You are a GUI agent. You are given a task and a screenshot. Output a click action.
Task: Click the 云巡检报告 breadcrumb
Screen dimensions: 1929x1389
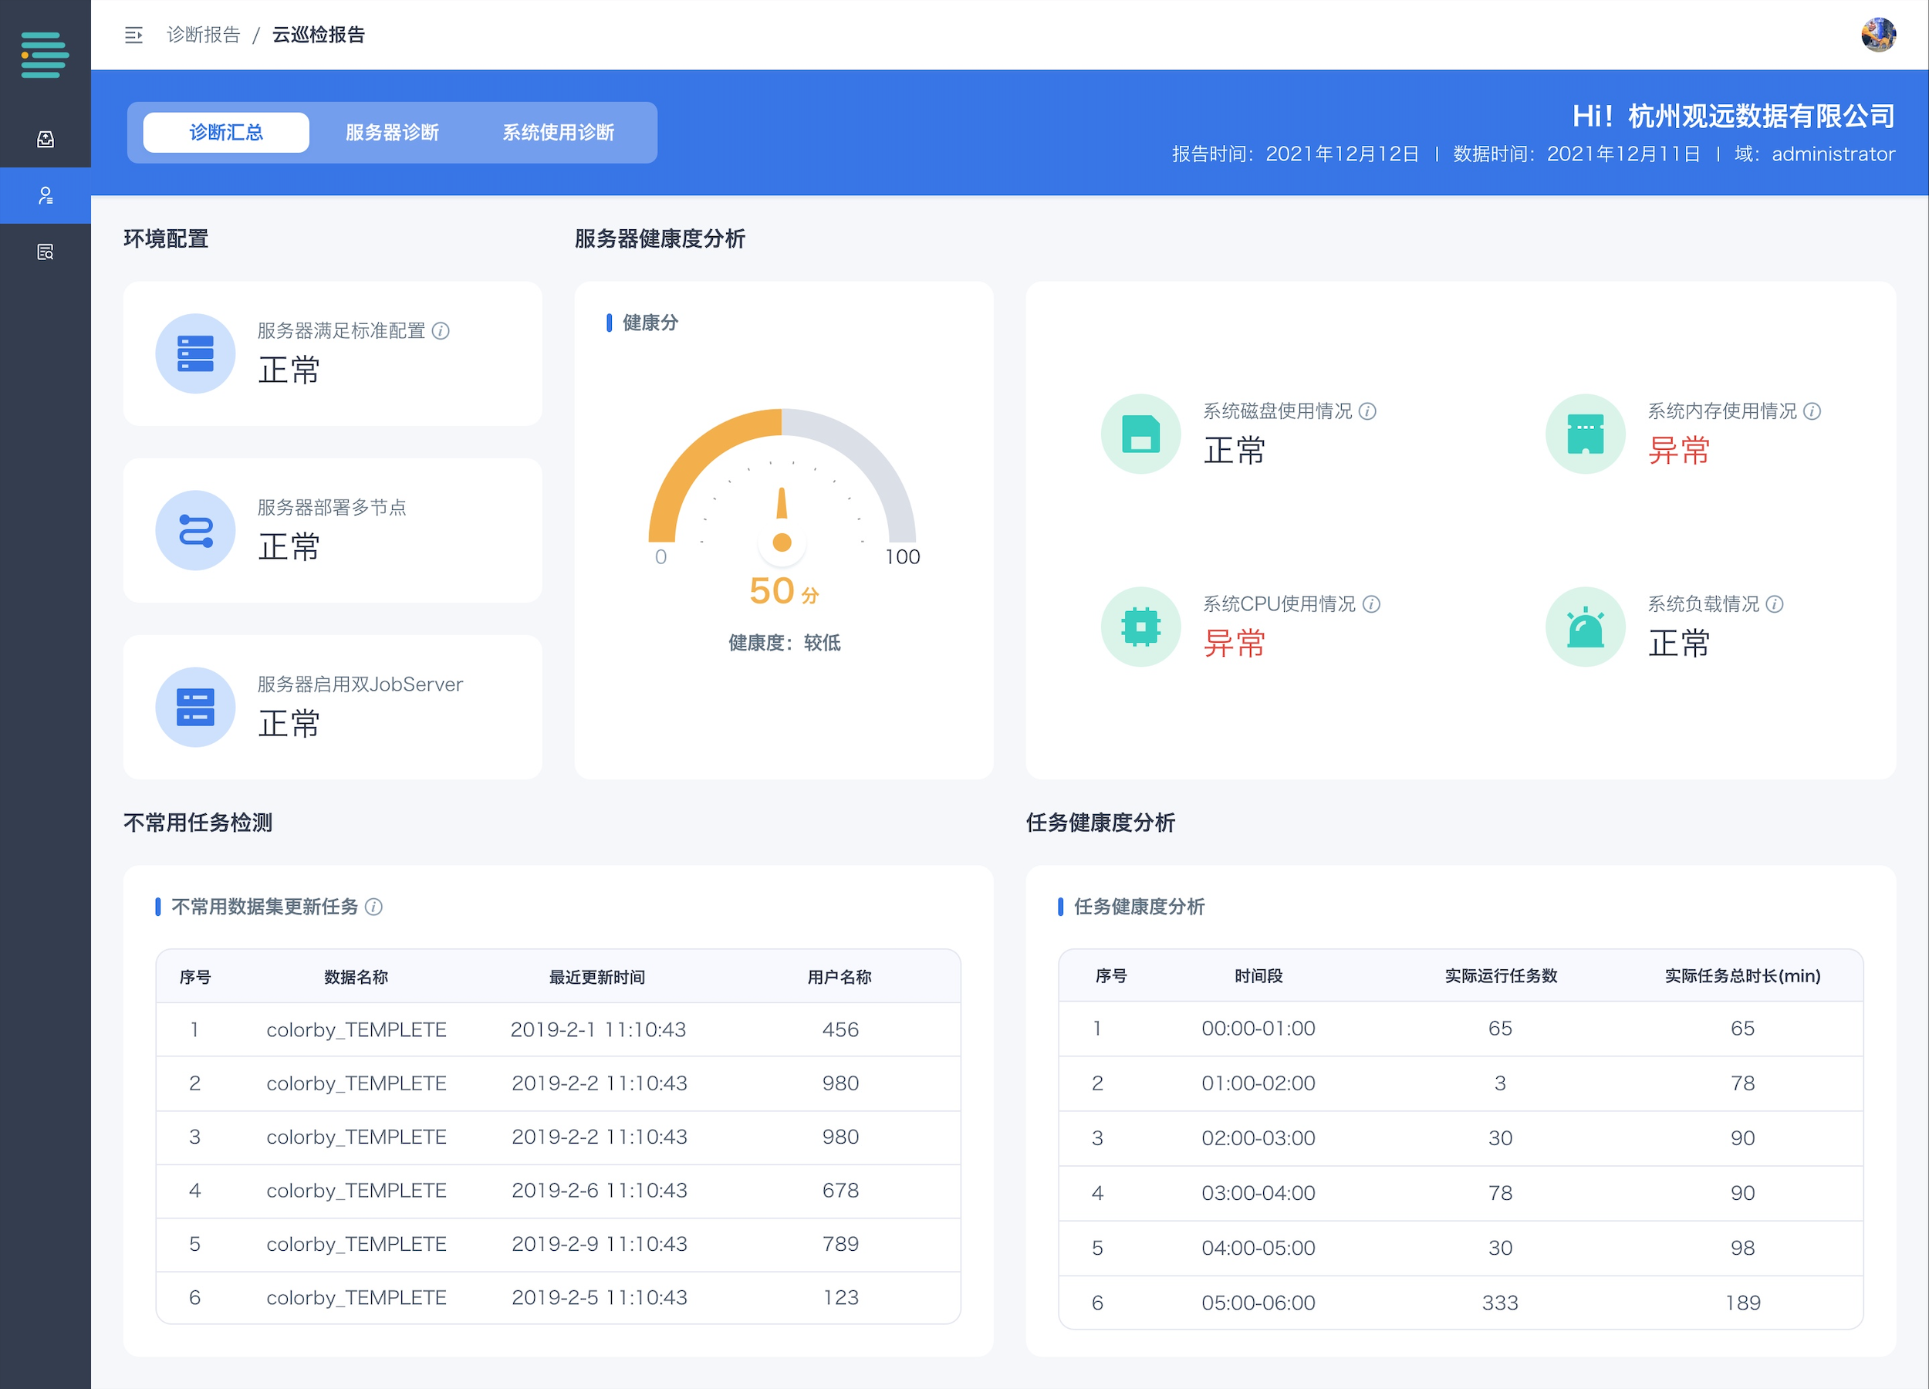coord(318,35)
